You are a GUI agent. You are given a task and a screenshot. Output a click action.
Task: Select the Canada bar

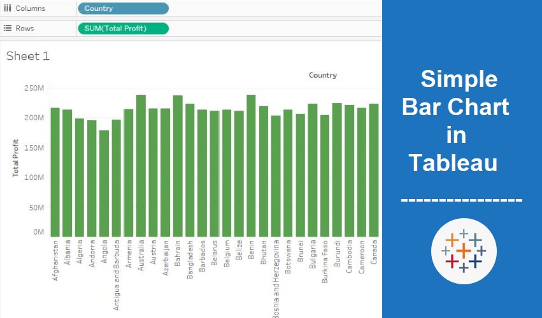click(x=374, y=170)
